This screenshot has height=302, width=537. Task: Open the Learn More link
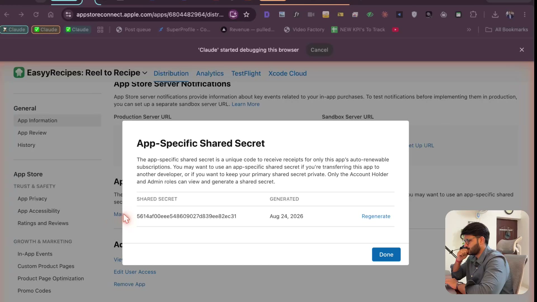(246, 104)
